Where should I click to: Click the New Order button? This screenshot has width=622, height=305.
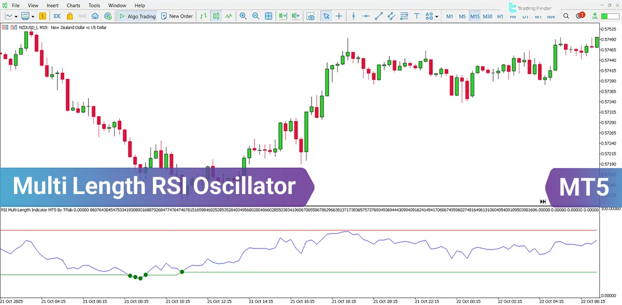coord(177,16)
